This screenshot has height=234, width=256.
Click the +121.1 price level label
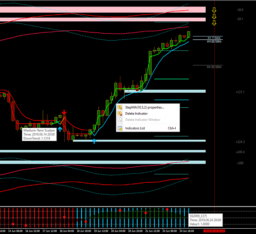click(x=240, y=92)
